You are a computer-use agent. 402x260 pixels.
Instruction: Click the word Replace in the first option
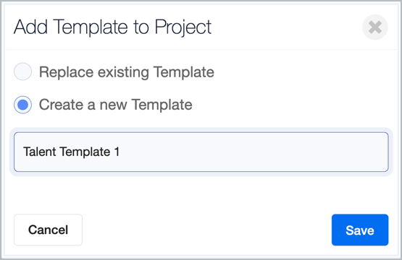pyautogui.click(x=66, y=72)
